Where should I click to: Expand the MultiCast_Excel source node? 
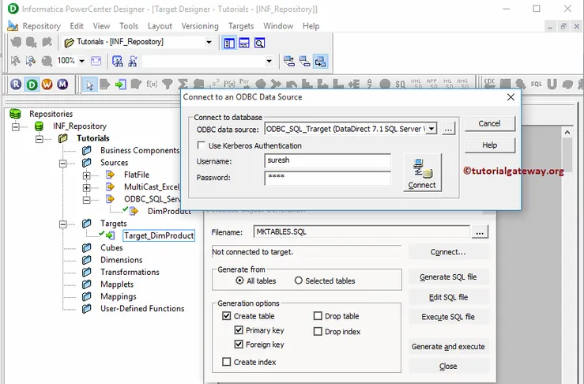click(x=86, y=188)
